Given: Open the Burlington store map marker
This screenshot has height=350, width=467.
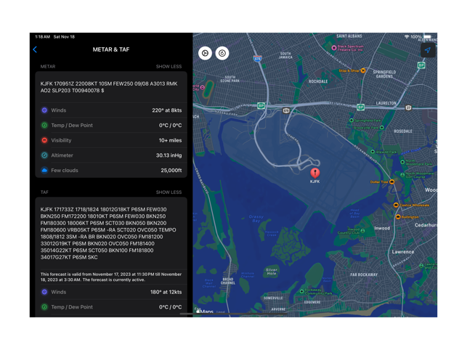Looking at the screenshot, I should tap(398, 217).
